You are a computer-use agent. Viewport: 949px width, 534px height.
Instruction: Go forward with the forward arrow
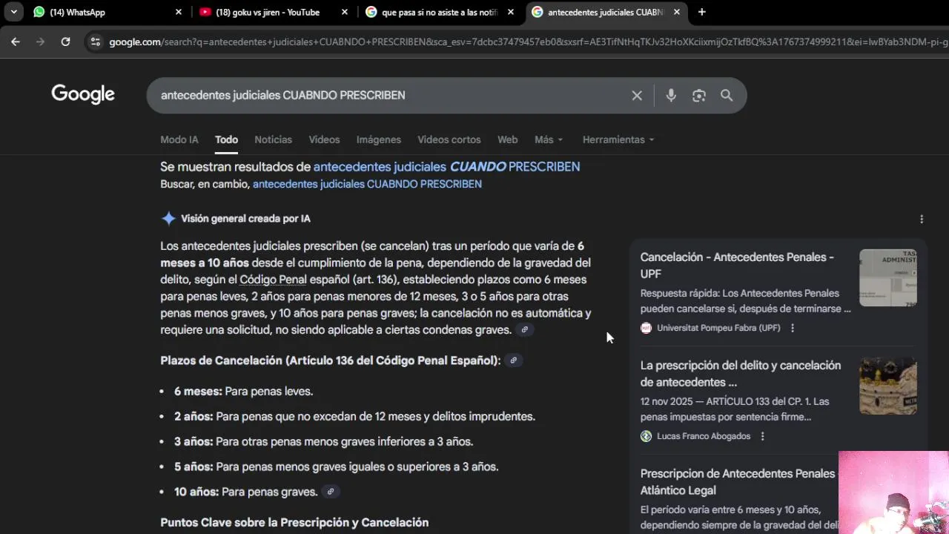[x=40, y=42]
